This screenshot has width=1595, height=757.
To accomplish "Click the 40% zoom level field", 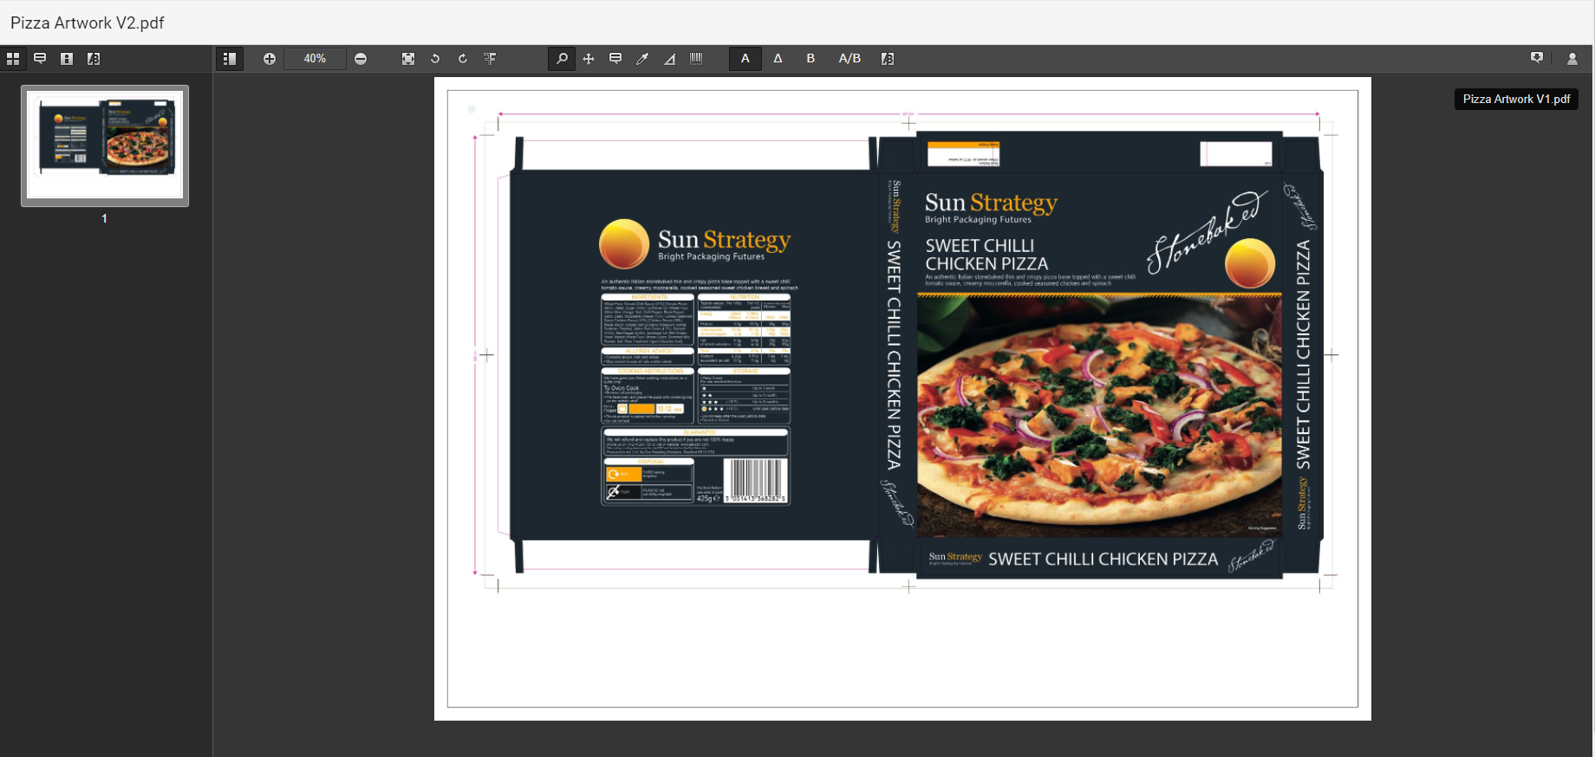I will click(315, 59).
